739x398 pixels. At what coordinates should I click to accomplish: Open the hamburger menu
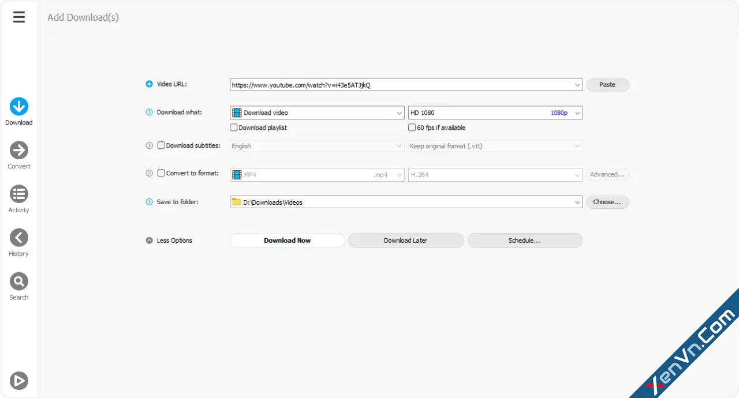[x=19, y=17]
